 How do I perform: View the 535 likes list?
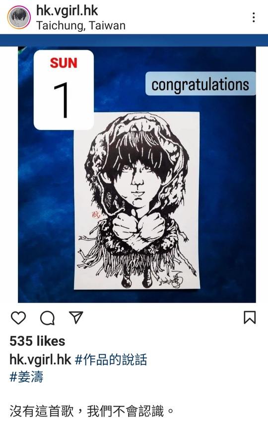tap(37, 341)
